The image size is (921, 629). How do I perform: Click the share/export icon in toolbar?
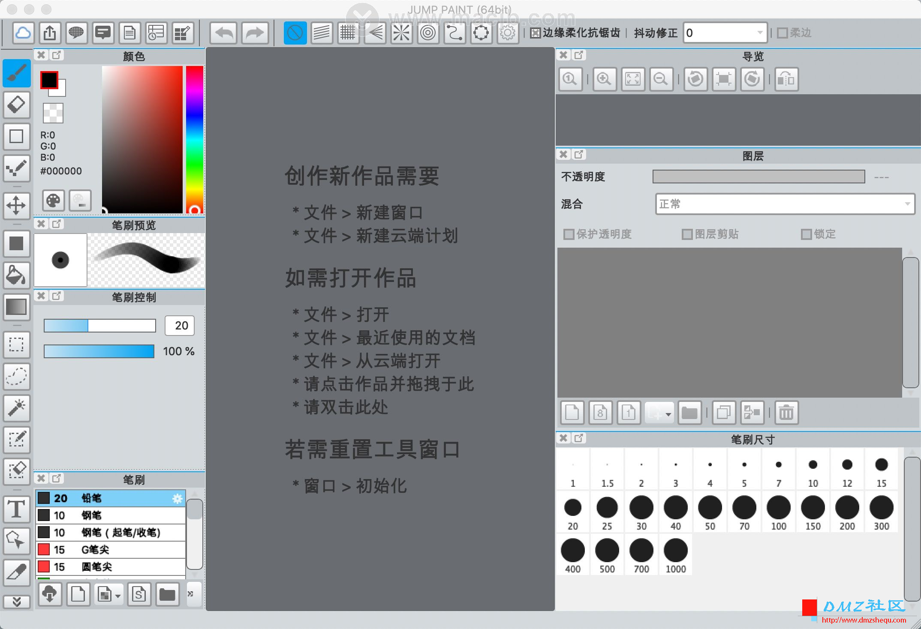tap(50, 33)
